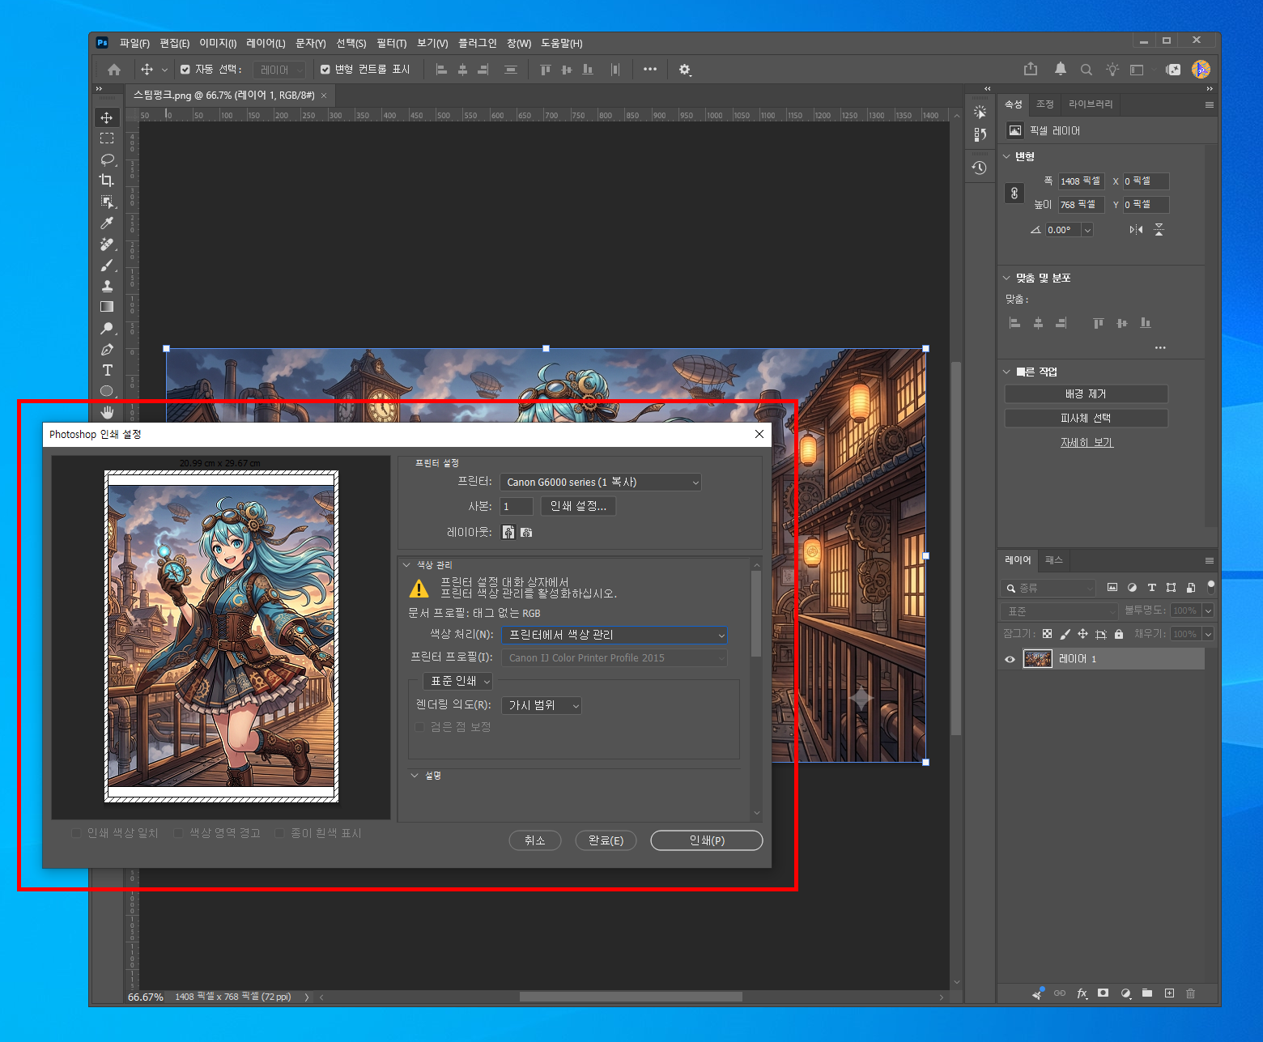Click the canvas horizontal scrollbar
This screenshot has width=1263, height=1042.
coord(631,997)
